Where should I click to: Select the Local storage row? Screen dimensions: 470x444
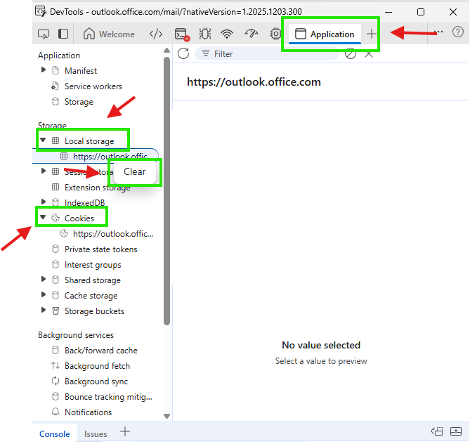click(x=89, y=141)
